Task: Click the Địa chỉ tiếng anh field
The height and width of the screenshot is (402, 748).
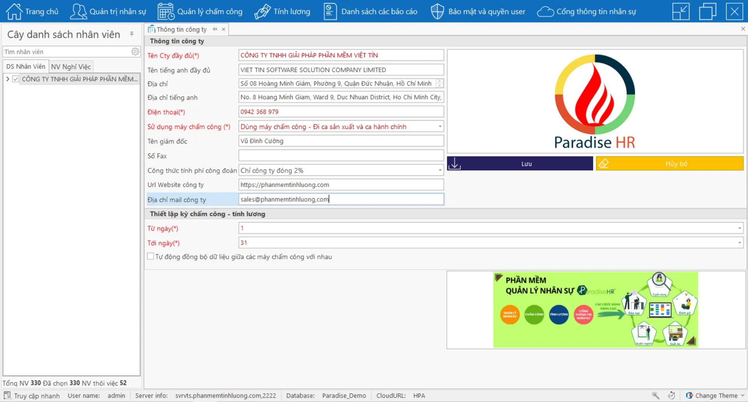Action: (x=341, y=97)
